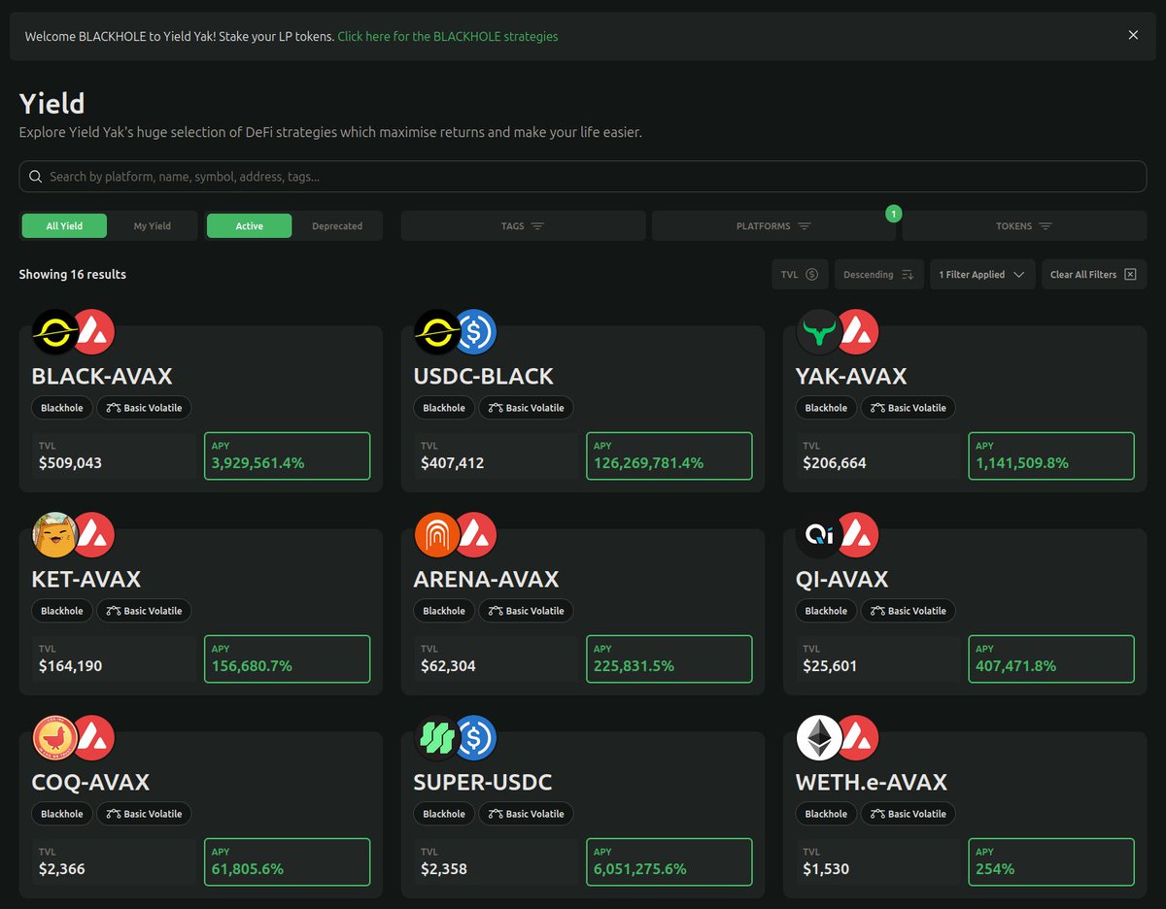Click the BLACK token icon on BLACK-AVAX card

pos(54,332)
